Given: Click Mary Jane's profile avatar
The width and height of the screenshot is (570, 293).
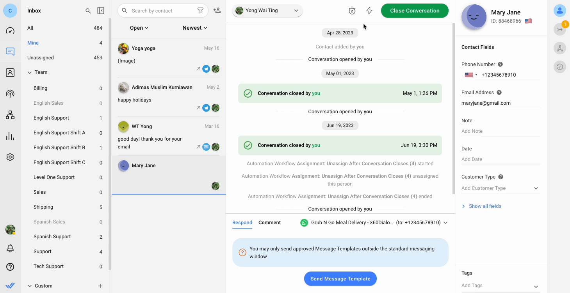Looking at the screenshot, I should click(474, 17).
